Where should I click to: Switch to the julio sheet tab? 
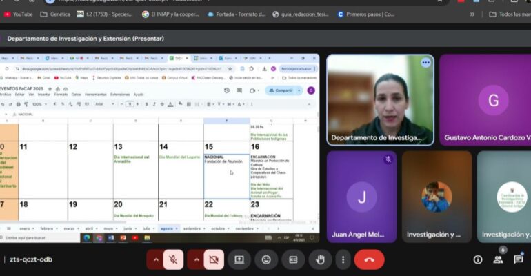pyautogui.click(x=146, y=229)
